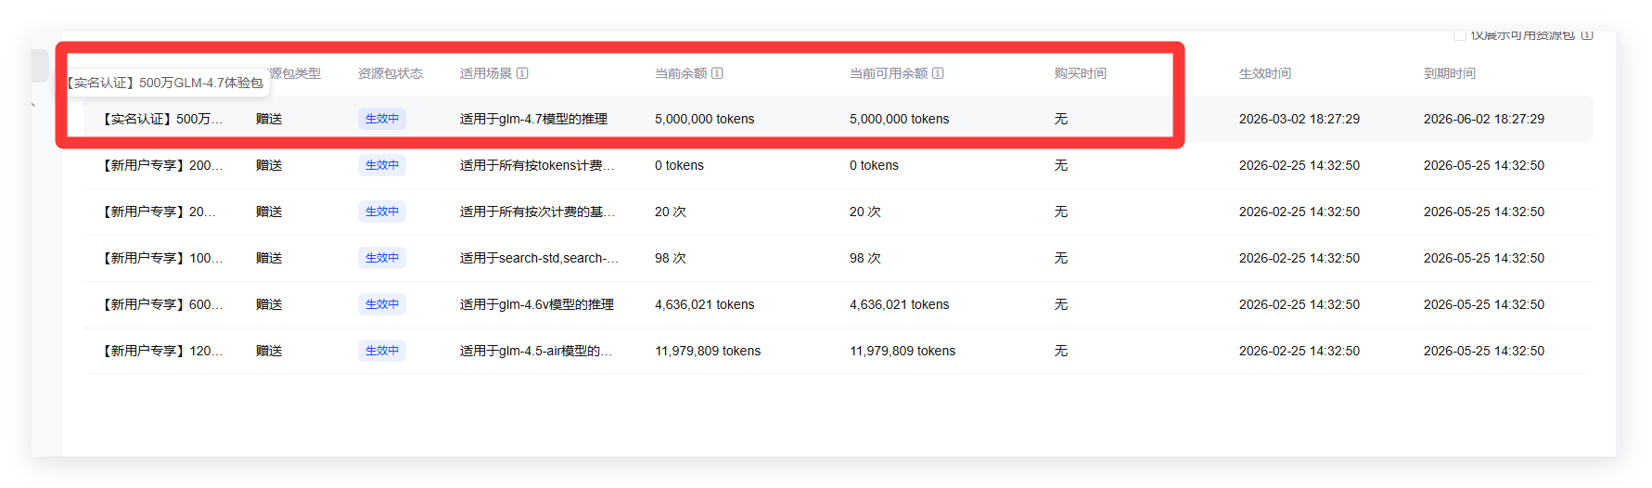This screenshot has width=1652, height=488.
Task: Click 生效中 badge in the glm-4.6v row
Action: tap(381, 304)
